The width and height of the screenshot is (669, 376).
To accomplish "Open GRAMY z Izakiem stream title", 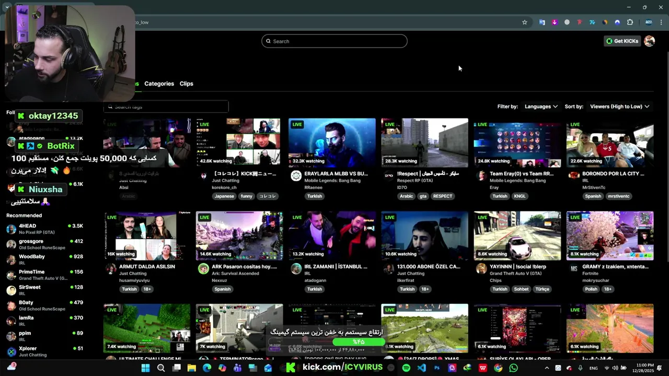I will 615,266.
